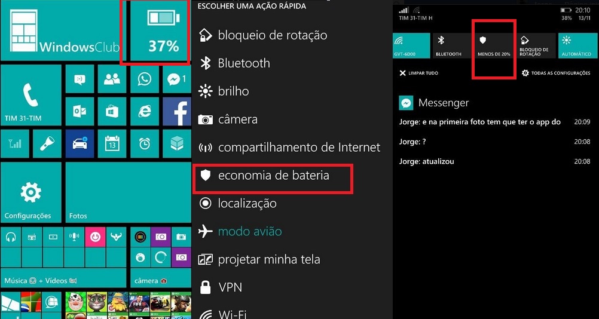Open the WhatsApp tile

145,79
